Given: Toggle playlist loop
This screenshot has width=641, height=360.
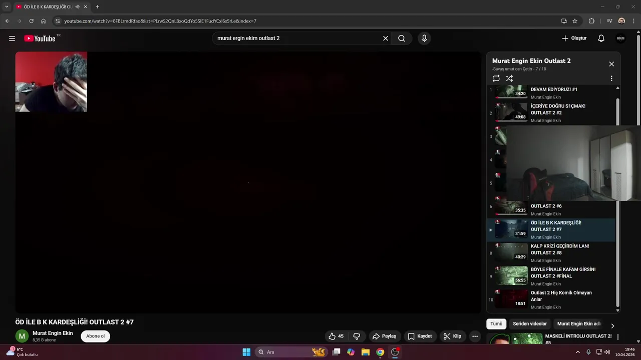Looking at the screenshot, I should point(496,78).
